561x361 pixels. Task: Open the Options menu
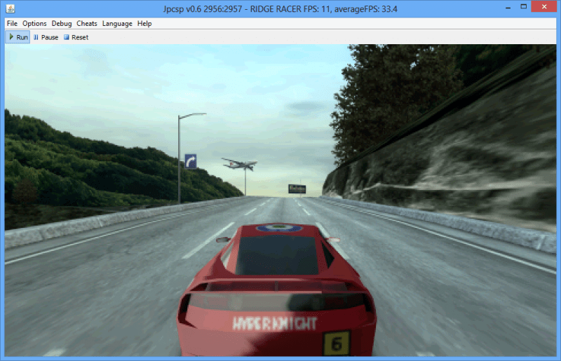(x=34, y=24)
